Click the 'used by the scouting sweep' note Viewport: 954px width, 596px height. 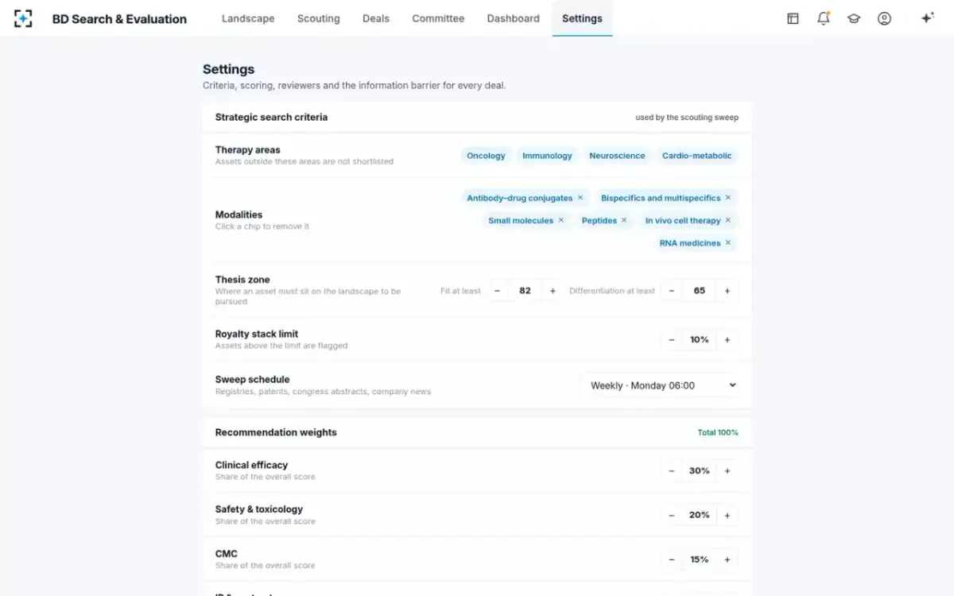687,118
